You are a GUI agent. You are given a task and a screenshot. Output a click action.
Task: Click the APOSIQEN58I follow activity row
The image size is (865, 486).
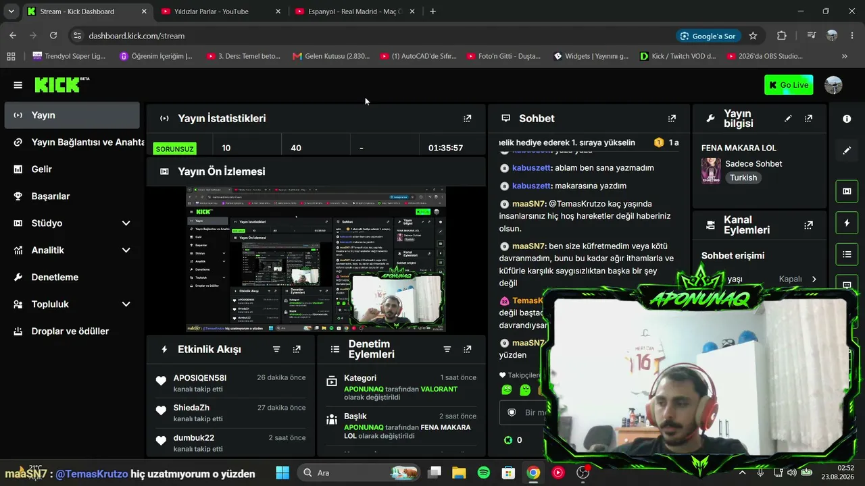click(x=230, y=383)
